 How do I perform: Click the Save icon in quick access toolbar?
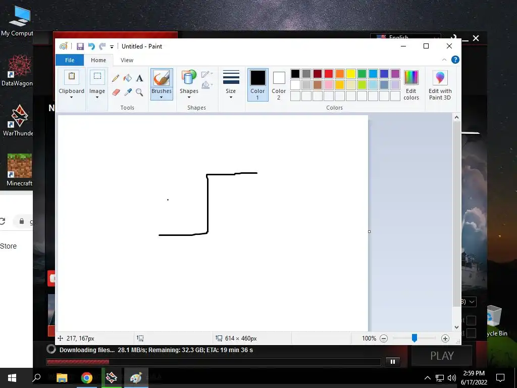80,46
